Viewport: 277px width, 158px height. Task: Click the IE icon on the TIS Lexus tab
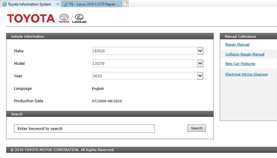pos(65,4)
